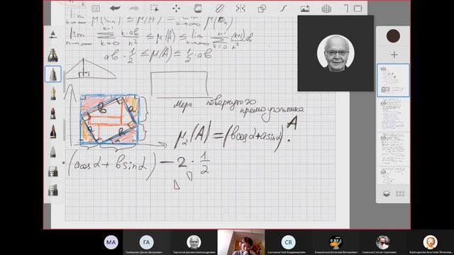
Task: Open the Draw Style shapes tool
Action: click(262, 8)
